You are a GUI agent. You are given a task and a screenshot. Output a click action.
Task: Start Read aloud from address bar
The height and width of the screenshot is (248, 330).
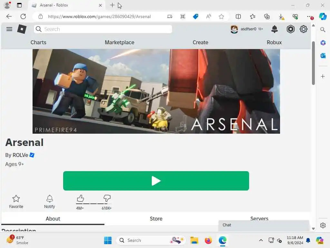tap(209, 16)
